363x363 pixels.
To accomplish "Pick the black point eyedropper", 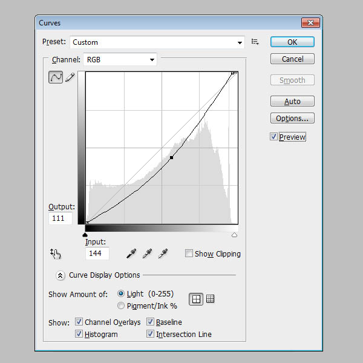I will (x=131, y=253).
